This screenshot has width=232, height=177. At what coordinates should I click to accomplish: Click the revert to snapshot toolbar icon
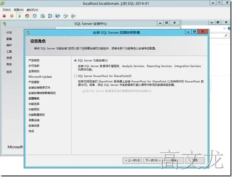(x=42, y=16)
